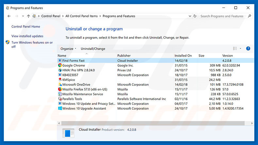Click version 62.0.3202.94 cell
258x145 pixels.
point(231,65)
